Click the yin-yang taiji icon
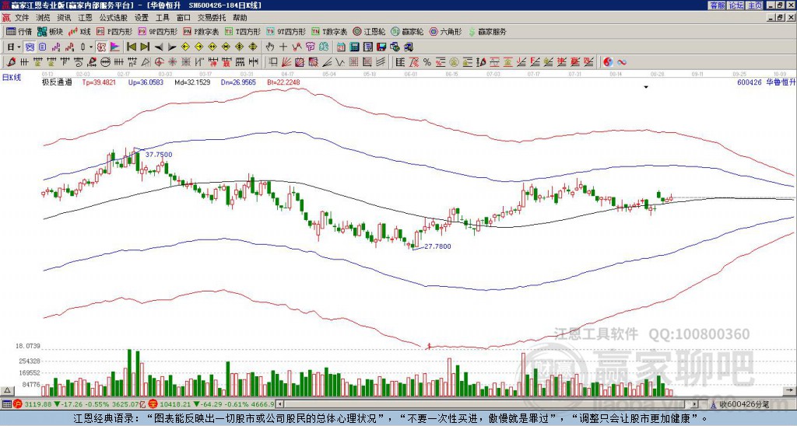The width and height of the screenshot is (797, 426). click(607, 62)
